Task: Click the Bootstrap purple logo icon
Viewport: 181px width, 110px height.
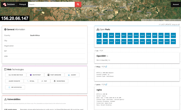Action: (31, 75)
